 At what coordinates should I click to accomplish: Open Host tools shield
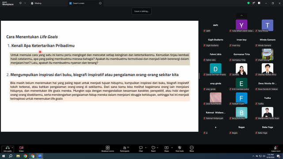180,149
